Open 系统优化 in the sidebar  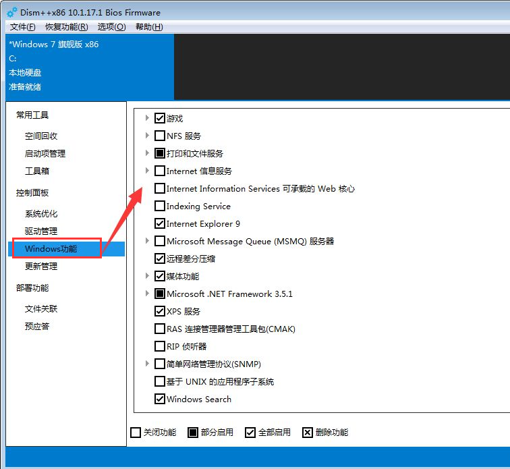41,214
